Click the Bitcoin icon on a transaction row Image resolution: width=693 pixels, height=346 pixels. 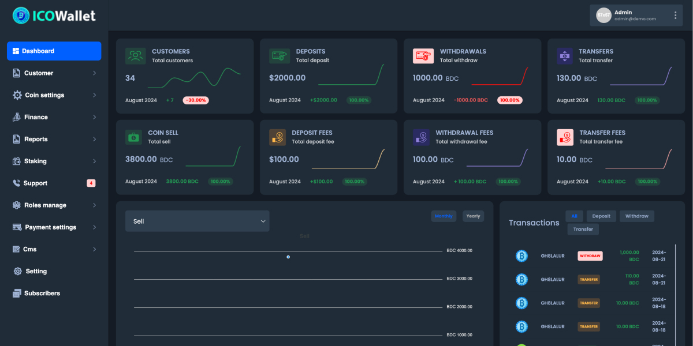click(x=521, y=255)
